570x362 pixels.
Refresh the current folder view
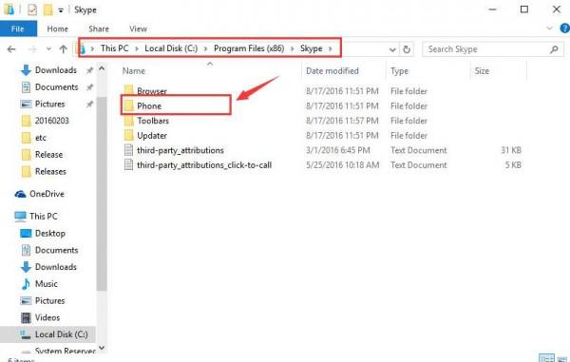(x=407, y=49)
